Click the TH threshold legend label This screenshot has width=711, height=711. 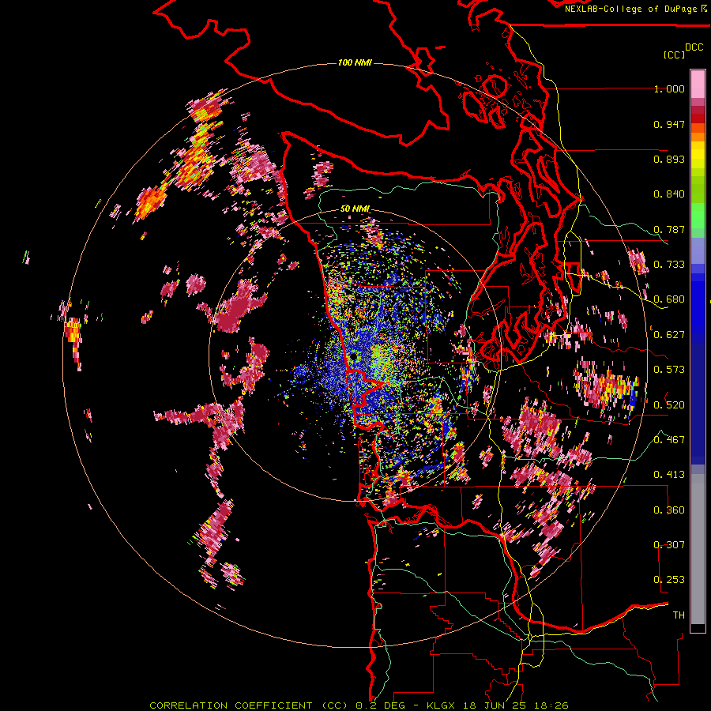tap(679, 615)
